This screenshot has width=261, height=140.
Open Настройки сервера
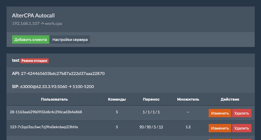click(70, 40)
